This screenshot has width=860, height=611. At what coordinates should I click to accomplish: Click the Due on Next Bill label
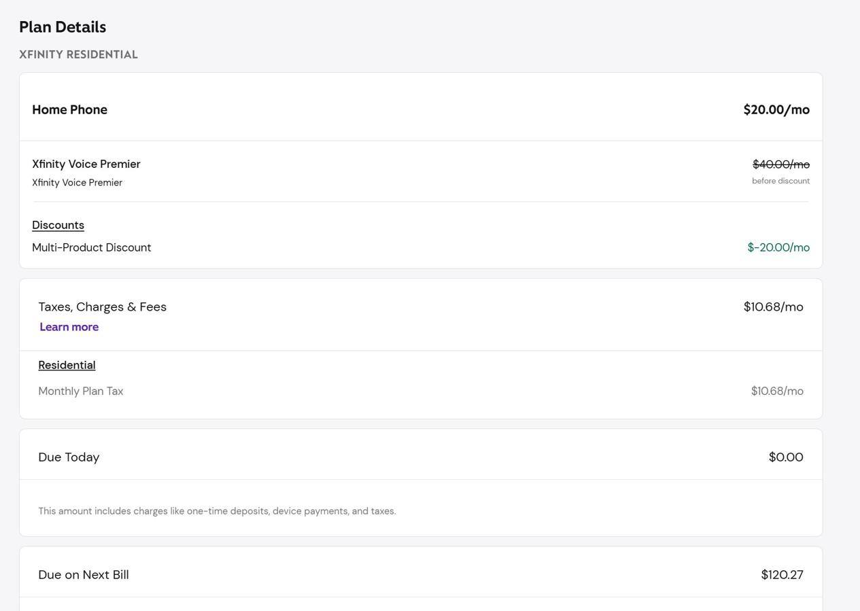point(84,575)
